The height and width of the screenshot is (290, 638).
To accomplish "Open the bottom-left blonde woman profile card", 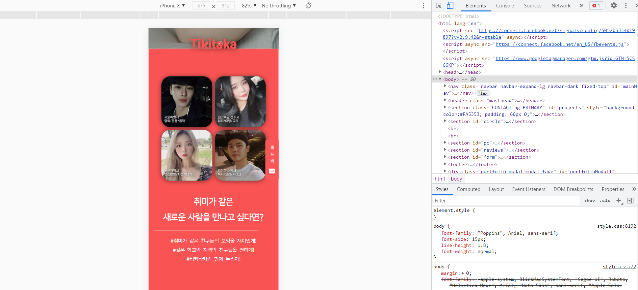I will tap(187, 155).
